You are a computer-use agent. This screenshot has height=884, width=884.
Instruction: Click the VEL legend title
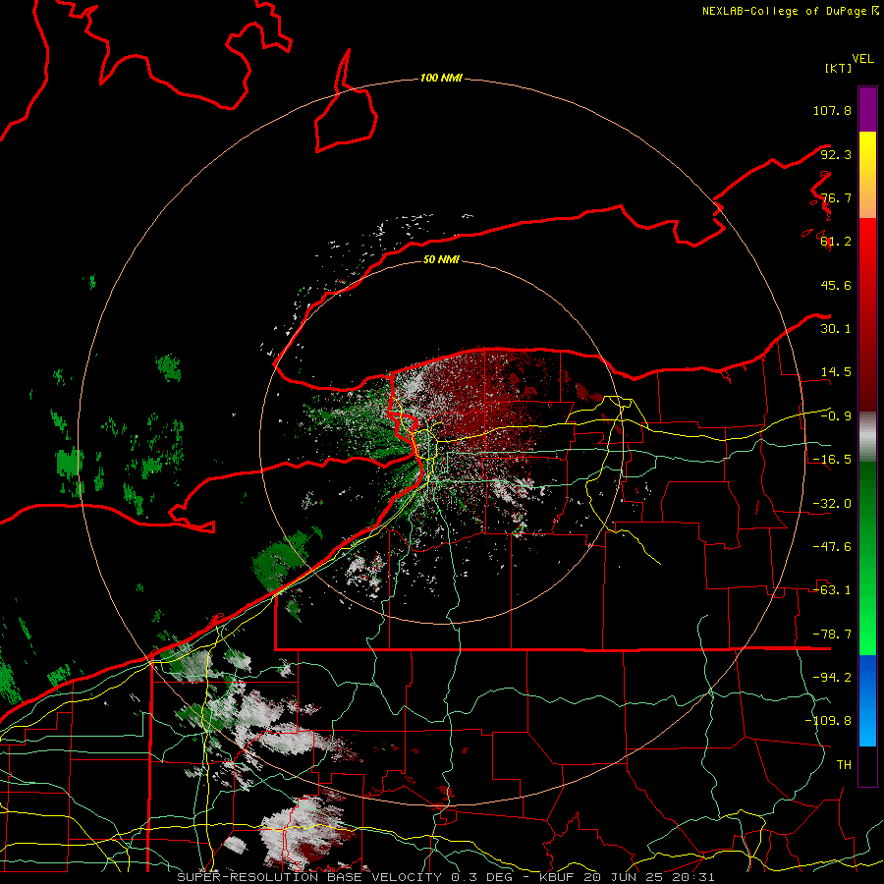[862, 59]
